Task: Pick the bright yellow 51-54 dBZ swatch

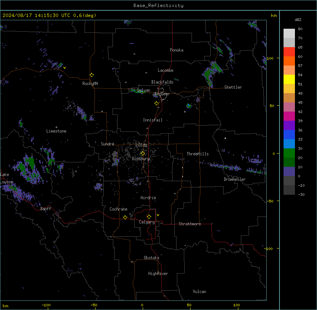Action: (289, 79)
